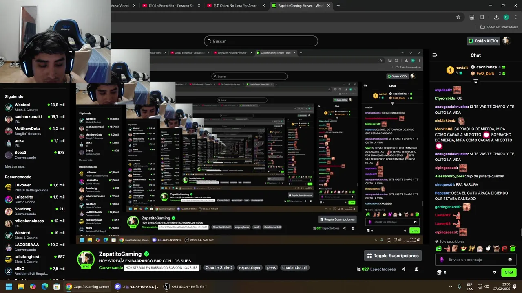This screenshot has width=522, height=293.
Task: Open Chrome three-dot menu
Action: 516,17
